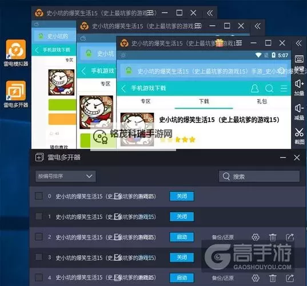Check the checkbox for instance 1
The image size is (307, 286).
38,216
